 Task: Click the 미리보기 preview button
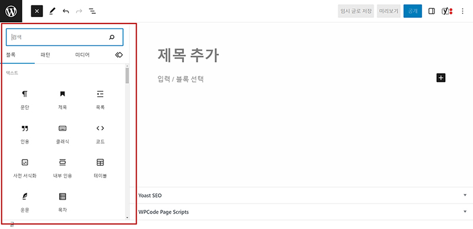(x=389, y=11)
